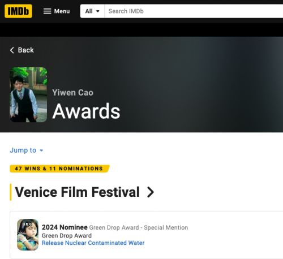Click chevron beside Venice Film Festival
Viewport: 283px width, 259px height.
(151, 192)
